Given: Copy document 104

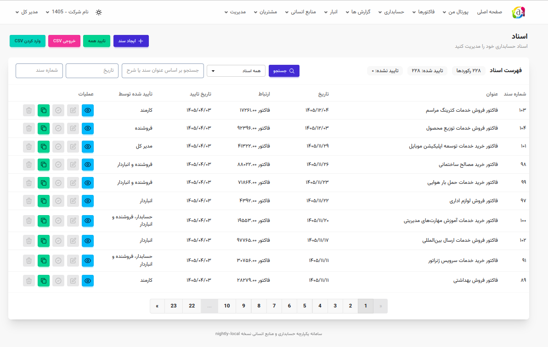Looking at the screenshot, I should click(x=44, y=128).
